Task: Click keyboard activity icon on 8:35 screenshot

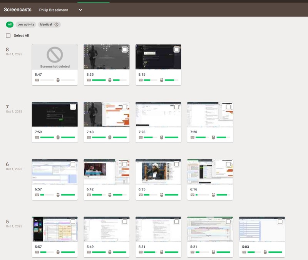Action: 89,80
